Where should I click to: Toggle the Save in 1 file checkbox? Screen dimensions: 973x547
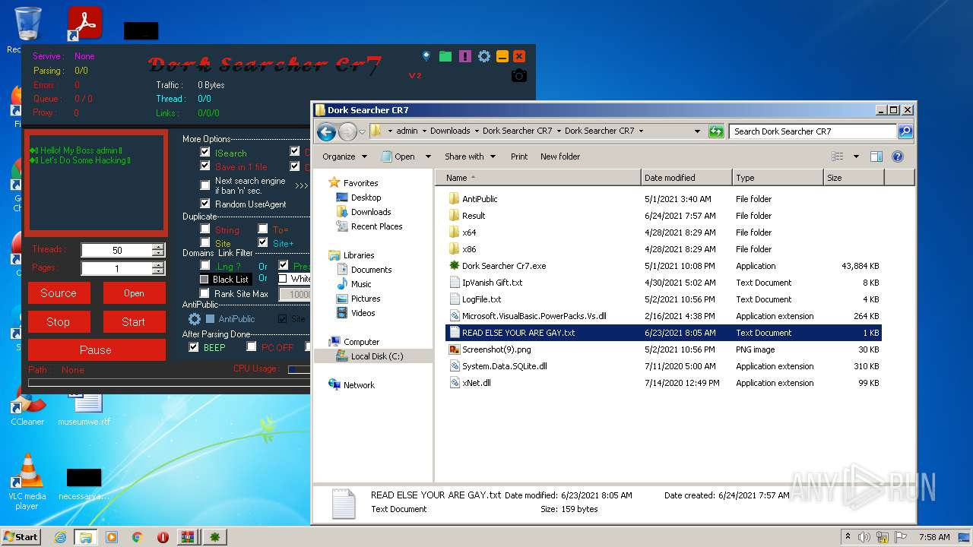pyautogui.click(x=204, y=166)
